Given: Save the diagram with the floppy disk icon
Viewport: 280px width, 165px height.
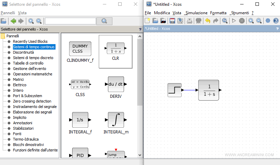Looking at the screenshot, I should [172, 21].
